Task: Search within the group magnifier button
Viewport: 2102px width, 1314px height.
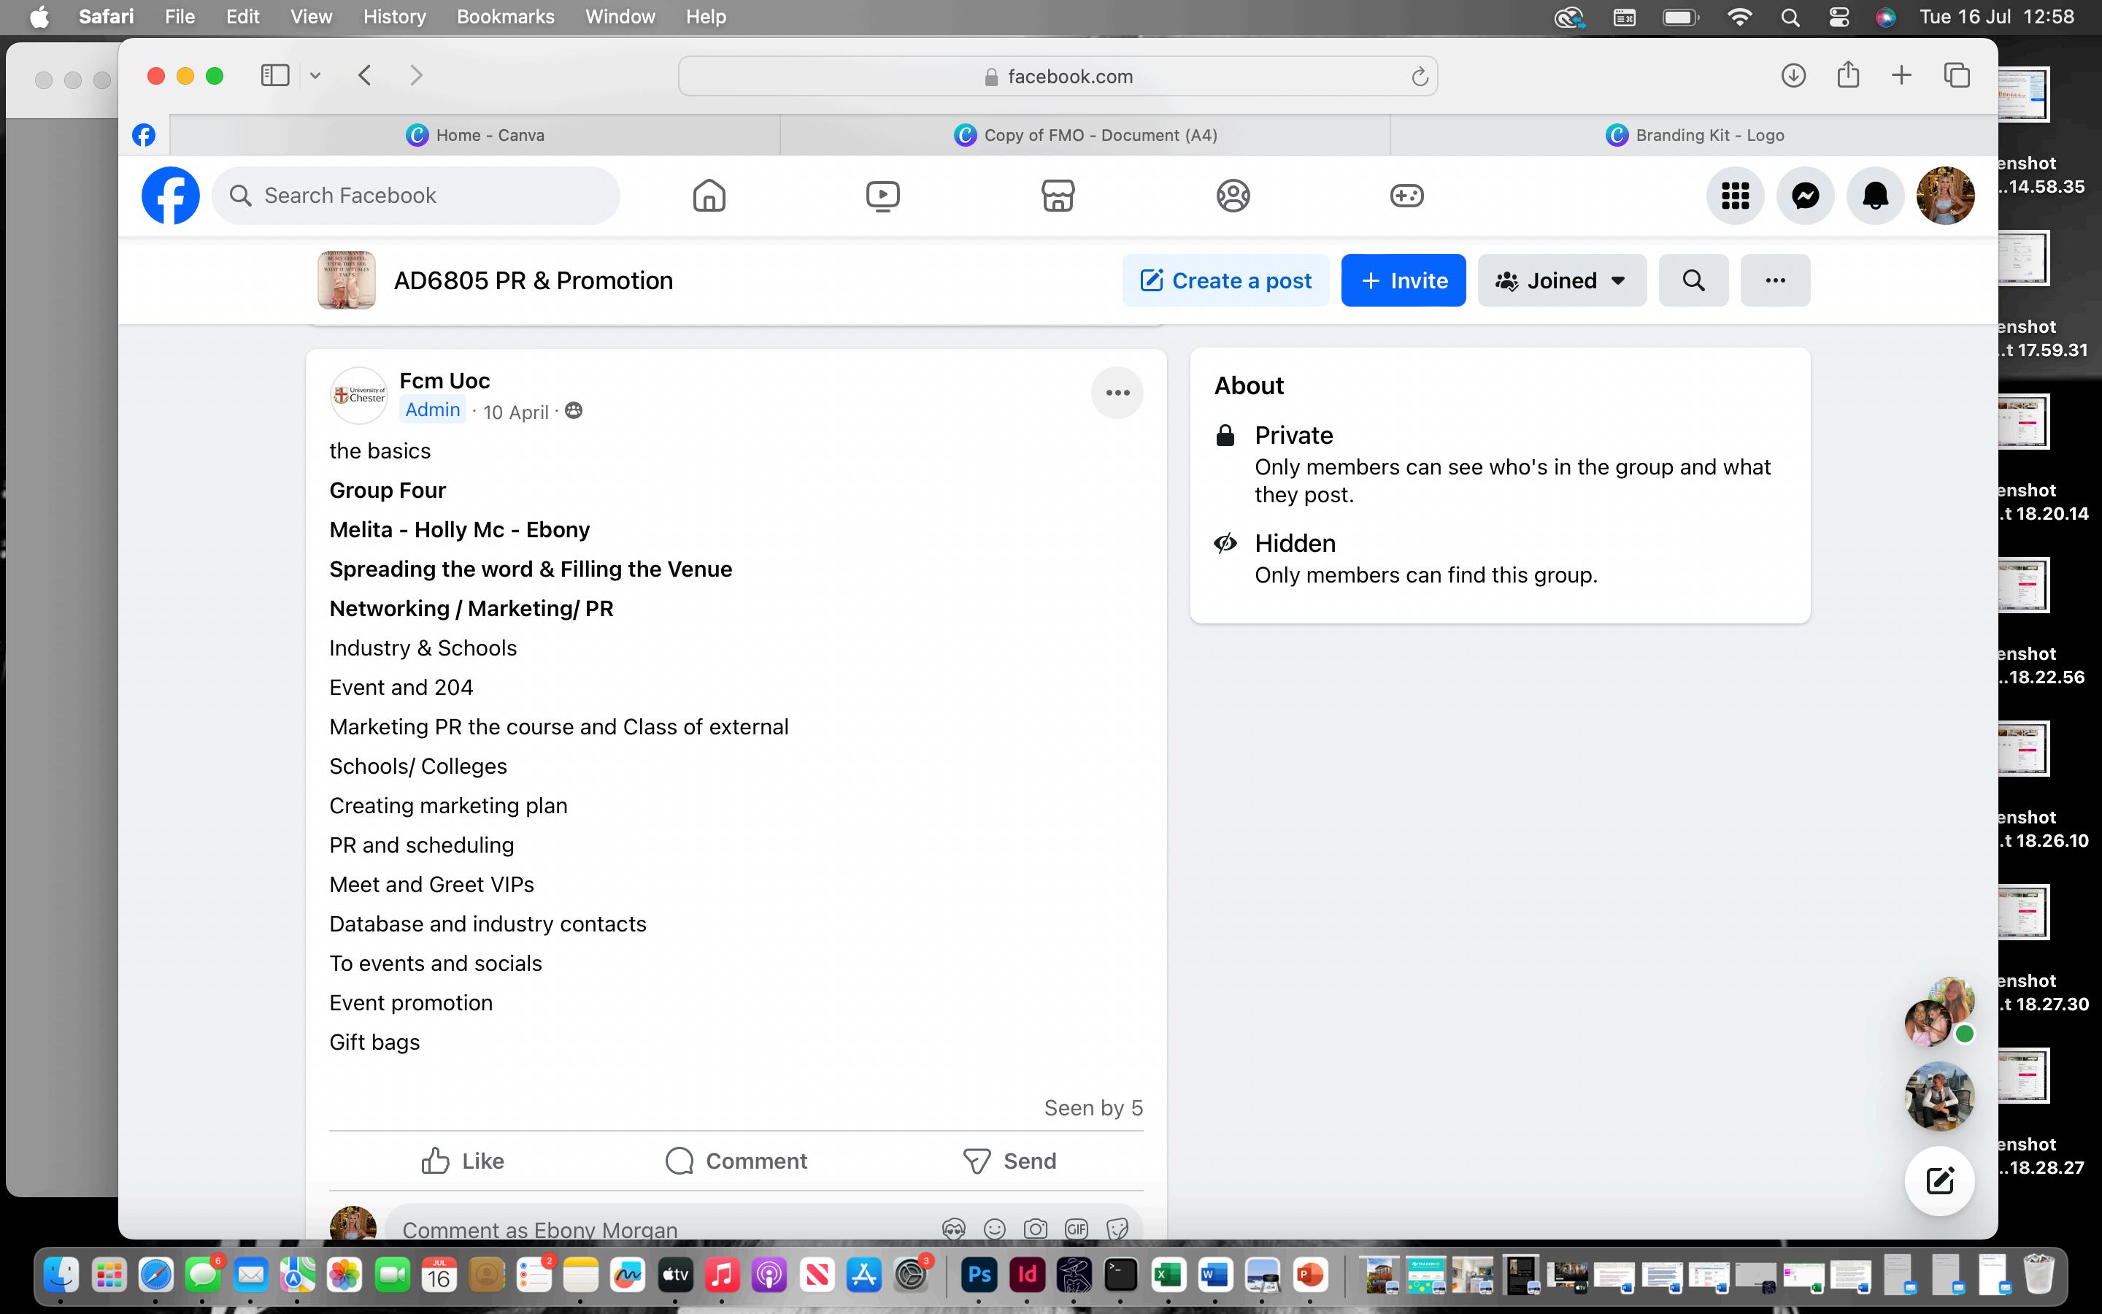Action: coord(1693,281)
